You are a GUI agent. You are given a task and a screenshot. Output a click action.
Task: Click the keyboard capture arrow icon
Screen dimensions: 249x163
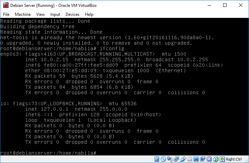point(222,159)
